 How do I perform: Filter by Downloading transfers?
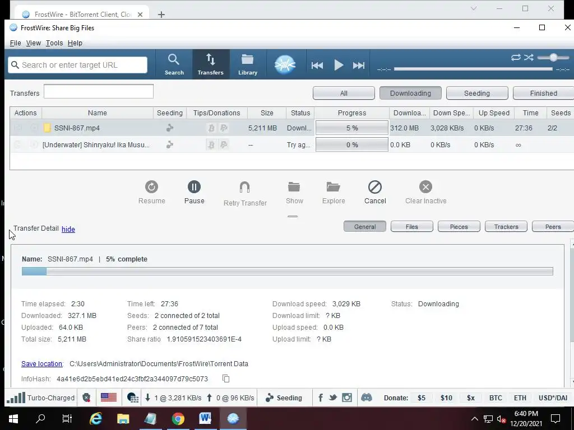[x=410, y=94]
